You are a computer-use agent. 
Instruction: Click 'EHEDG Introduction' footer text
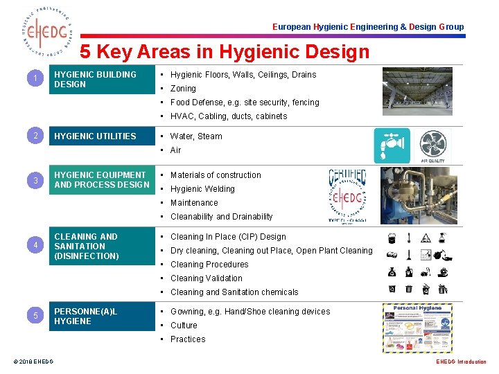click(x=461, y=362)
